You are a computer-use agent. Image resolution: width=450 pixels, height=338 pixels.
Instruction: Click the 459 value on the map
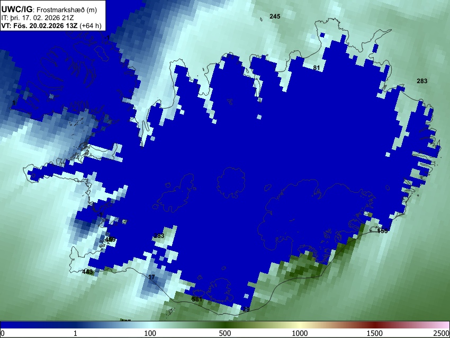(110, 239)
